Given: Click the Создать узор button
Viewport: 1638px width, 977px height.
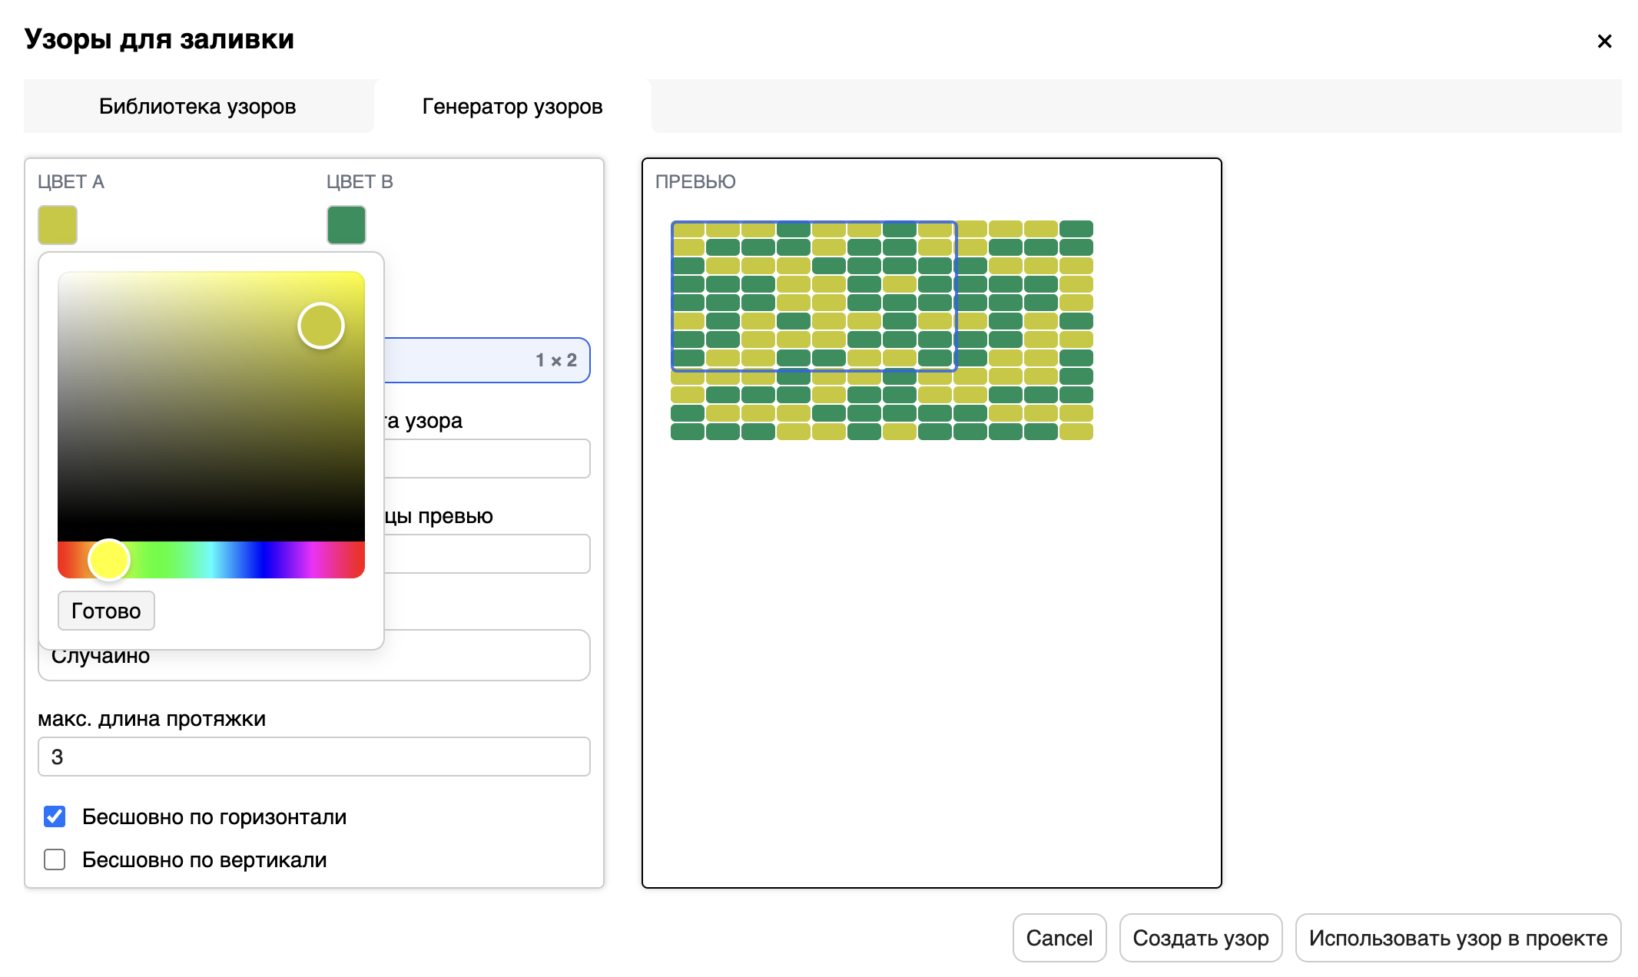Looking at the screenshot, I should coord(1200,938).
